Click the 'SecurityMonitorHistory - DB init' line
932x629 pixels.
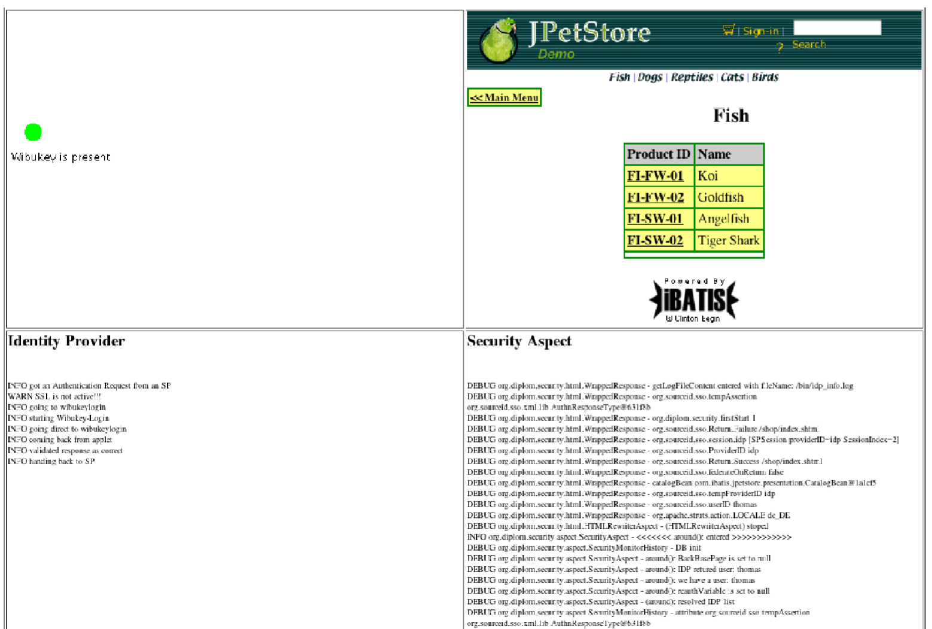click(x=584, y=548)
